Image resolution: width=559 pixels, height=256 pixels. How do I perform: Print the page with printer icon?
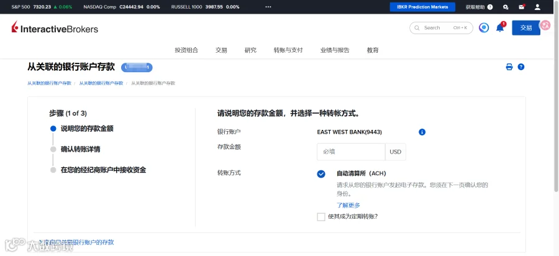509,66
